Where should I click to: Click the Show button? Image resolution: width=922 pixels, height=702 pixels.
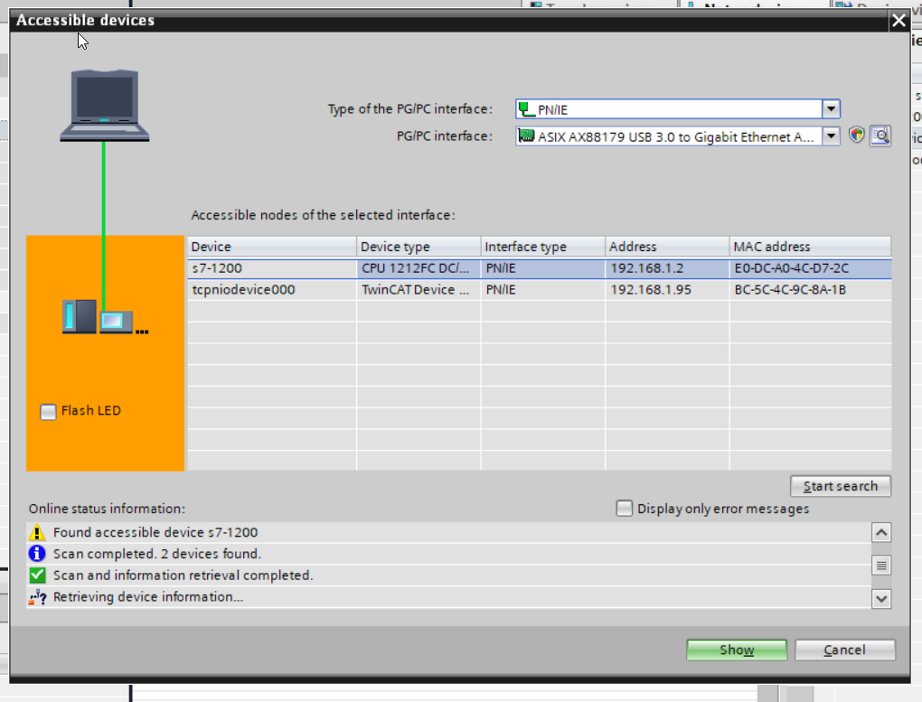pyautogui.click(x=736, y=650)
